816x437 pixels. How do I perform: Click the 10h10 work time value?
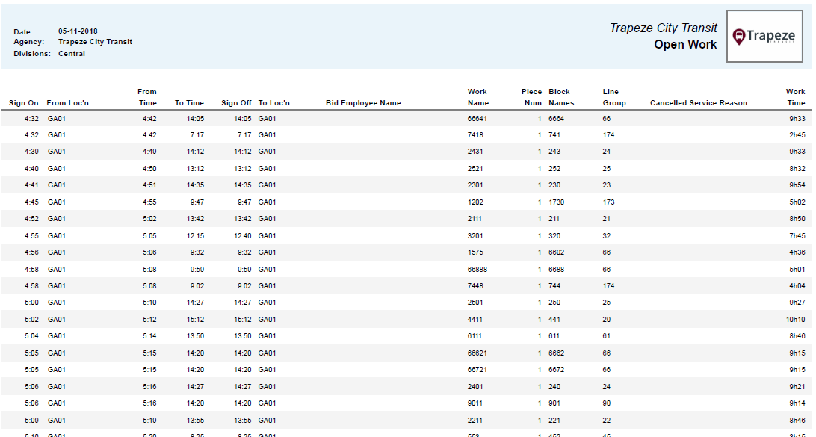(795, 320)
